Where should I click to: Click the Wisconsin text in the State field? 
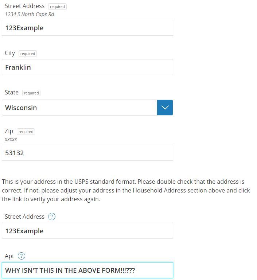click(21, 108)
